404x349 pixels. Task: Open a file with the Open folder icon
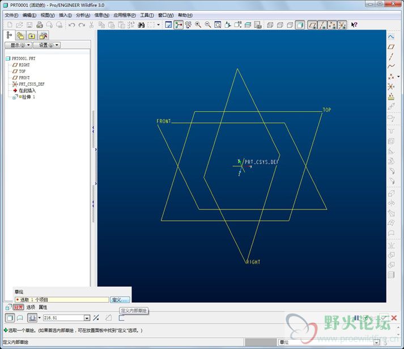[x=20, y=25]
